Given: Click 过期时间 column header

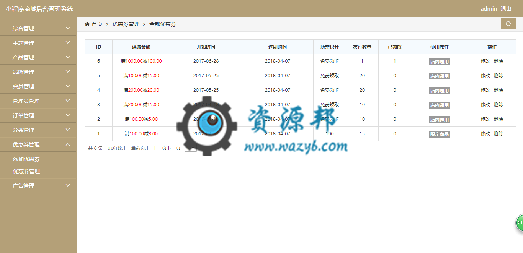Looking at the screenshot, I should pyautogui.click(x=278, y=47).
